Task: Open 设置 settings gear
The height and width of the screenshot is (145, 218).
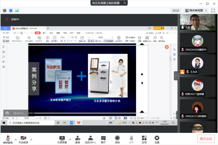Action: (x=157, y=139)
